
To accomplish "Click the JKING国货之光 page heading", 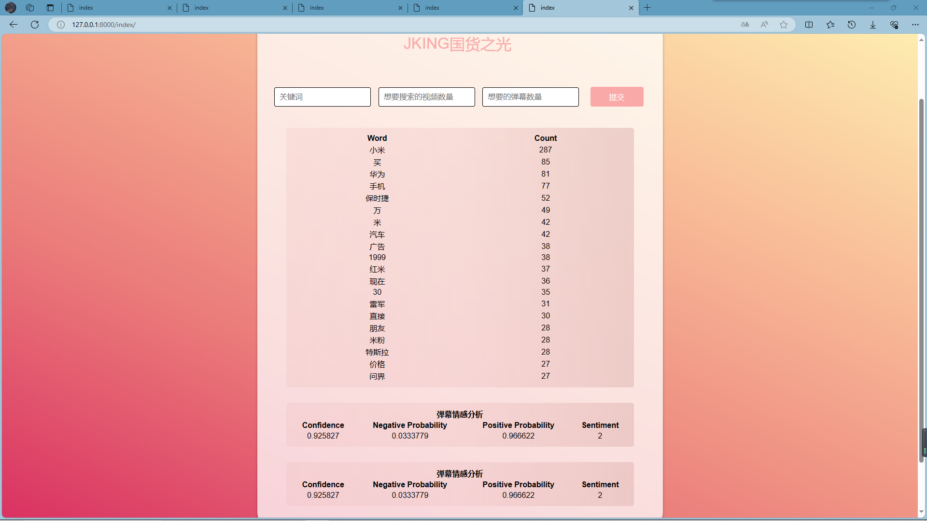I will pos(457,44).
